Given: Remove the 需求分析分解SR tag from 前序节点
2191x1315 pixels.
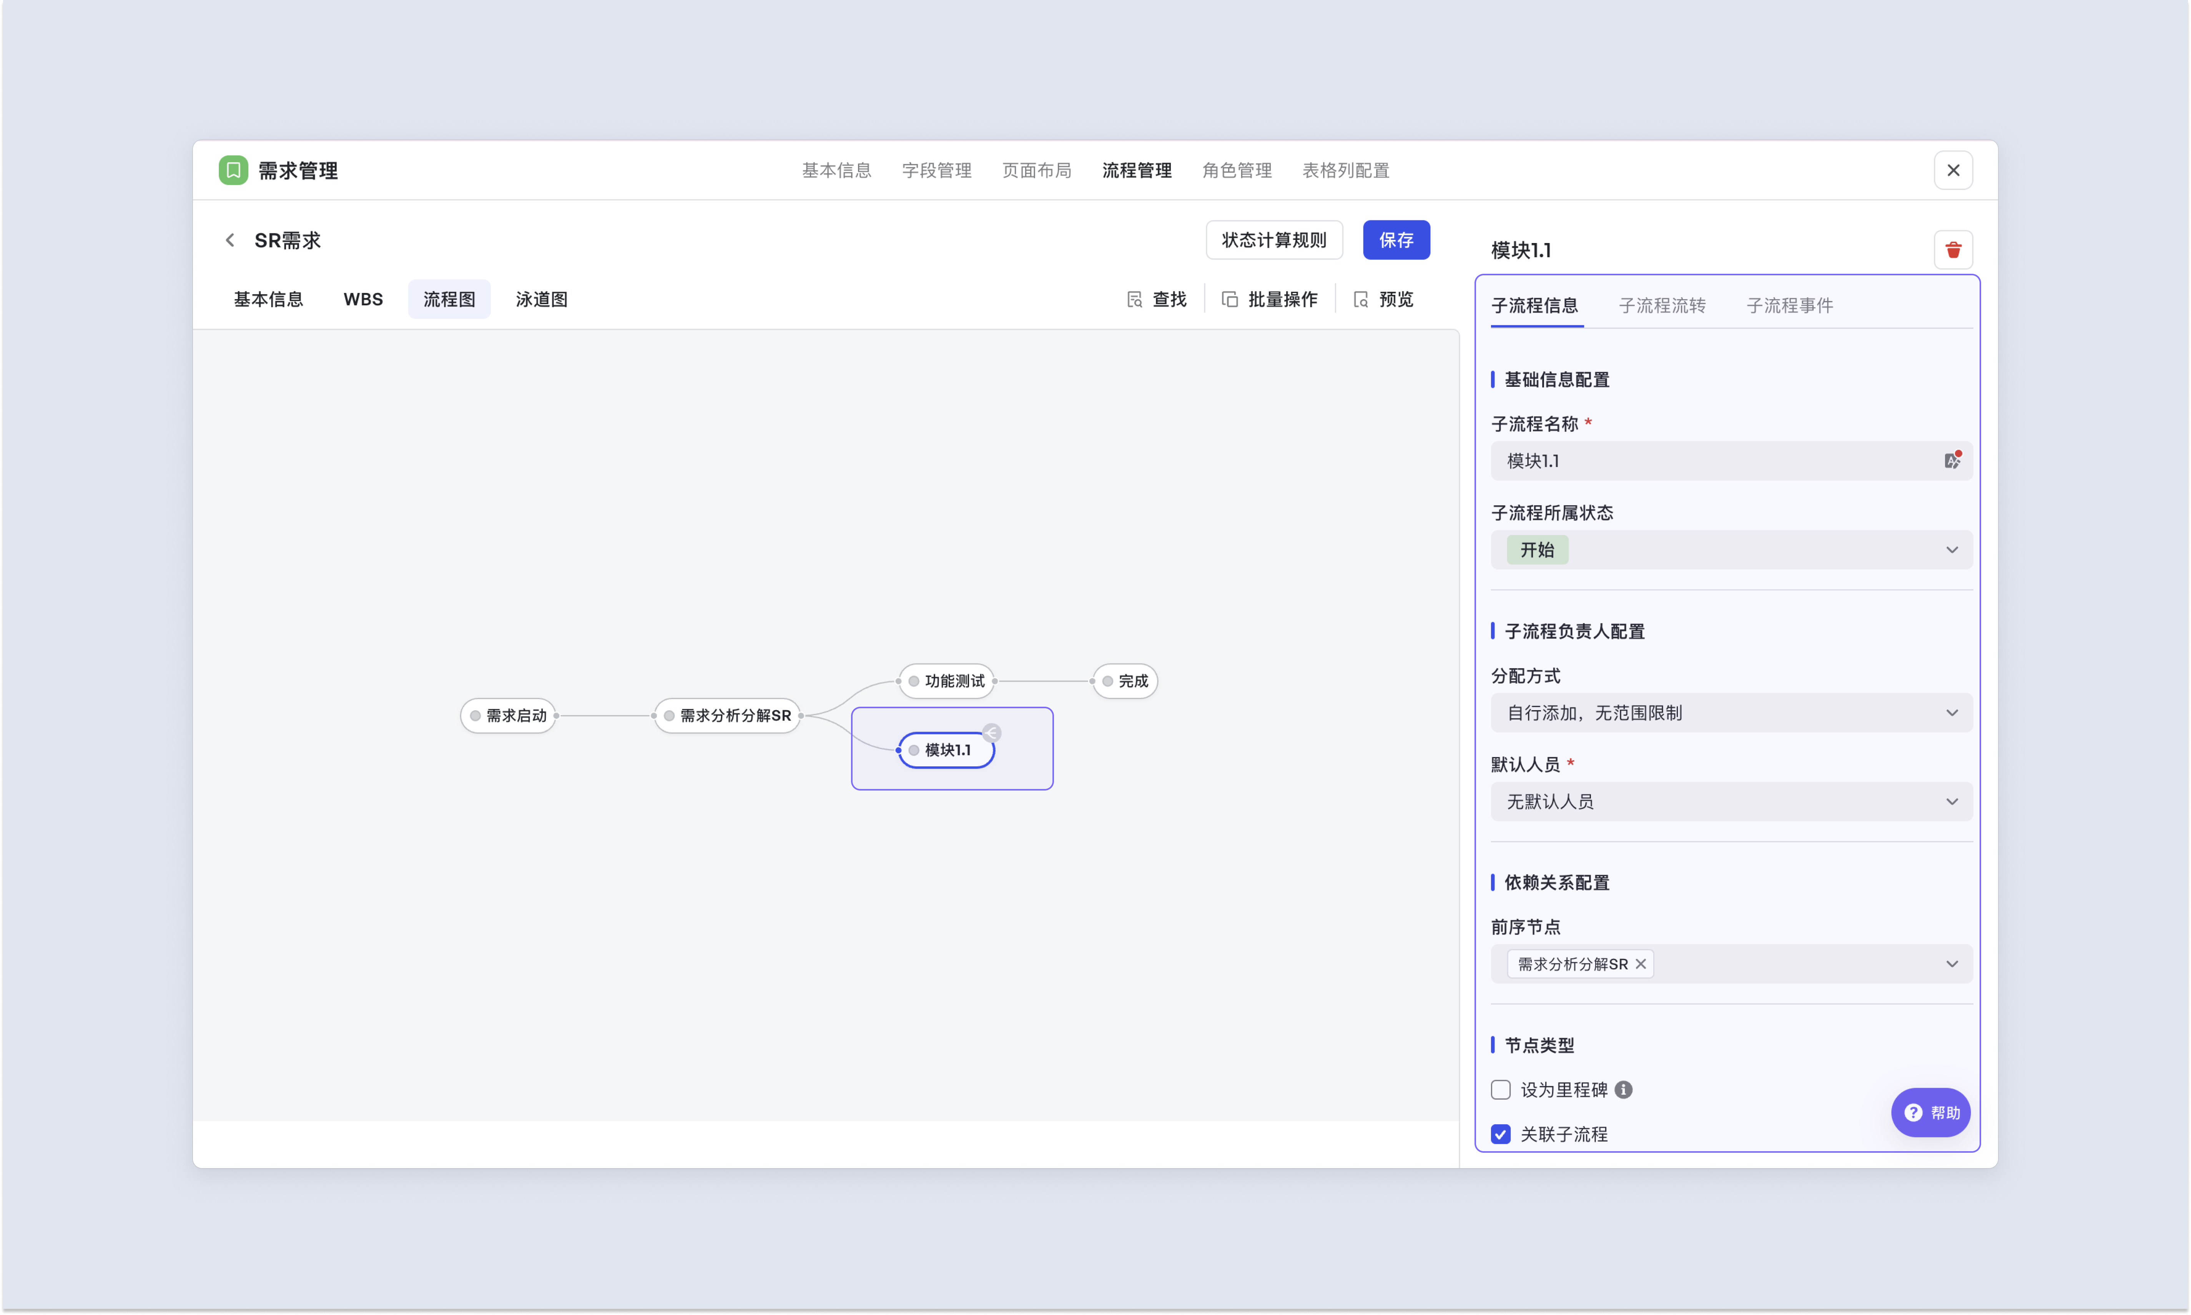Looking at the screenshot, I should tap(1641, 964).
